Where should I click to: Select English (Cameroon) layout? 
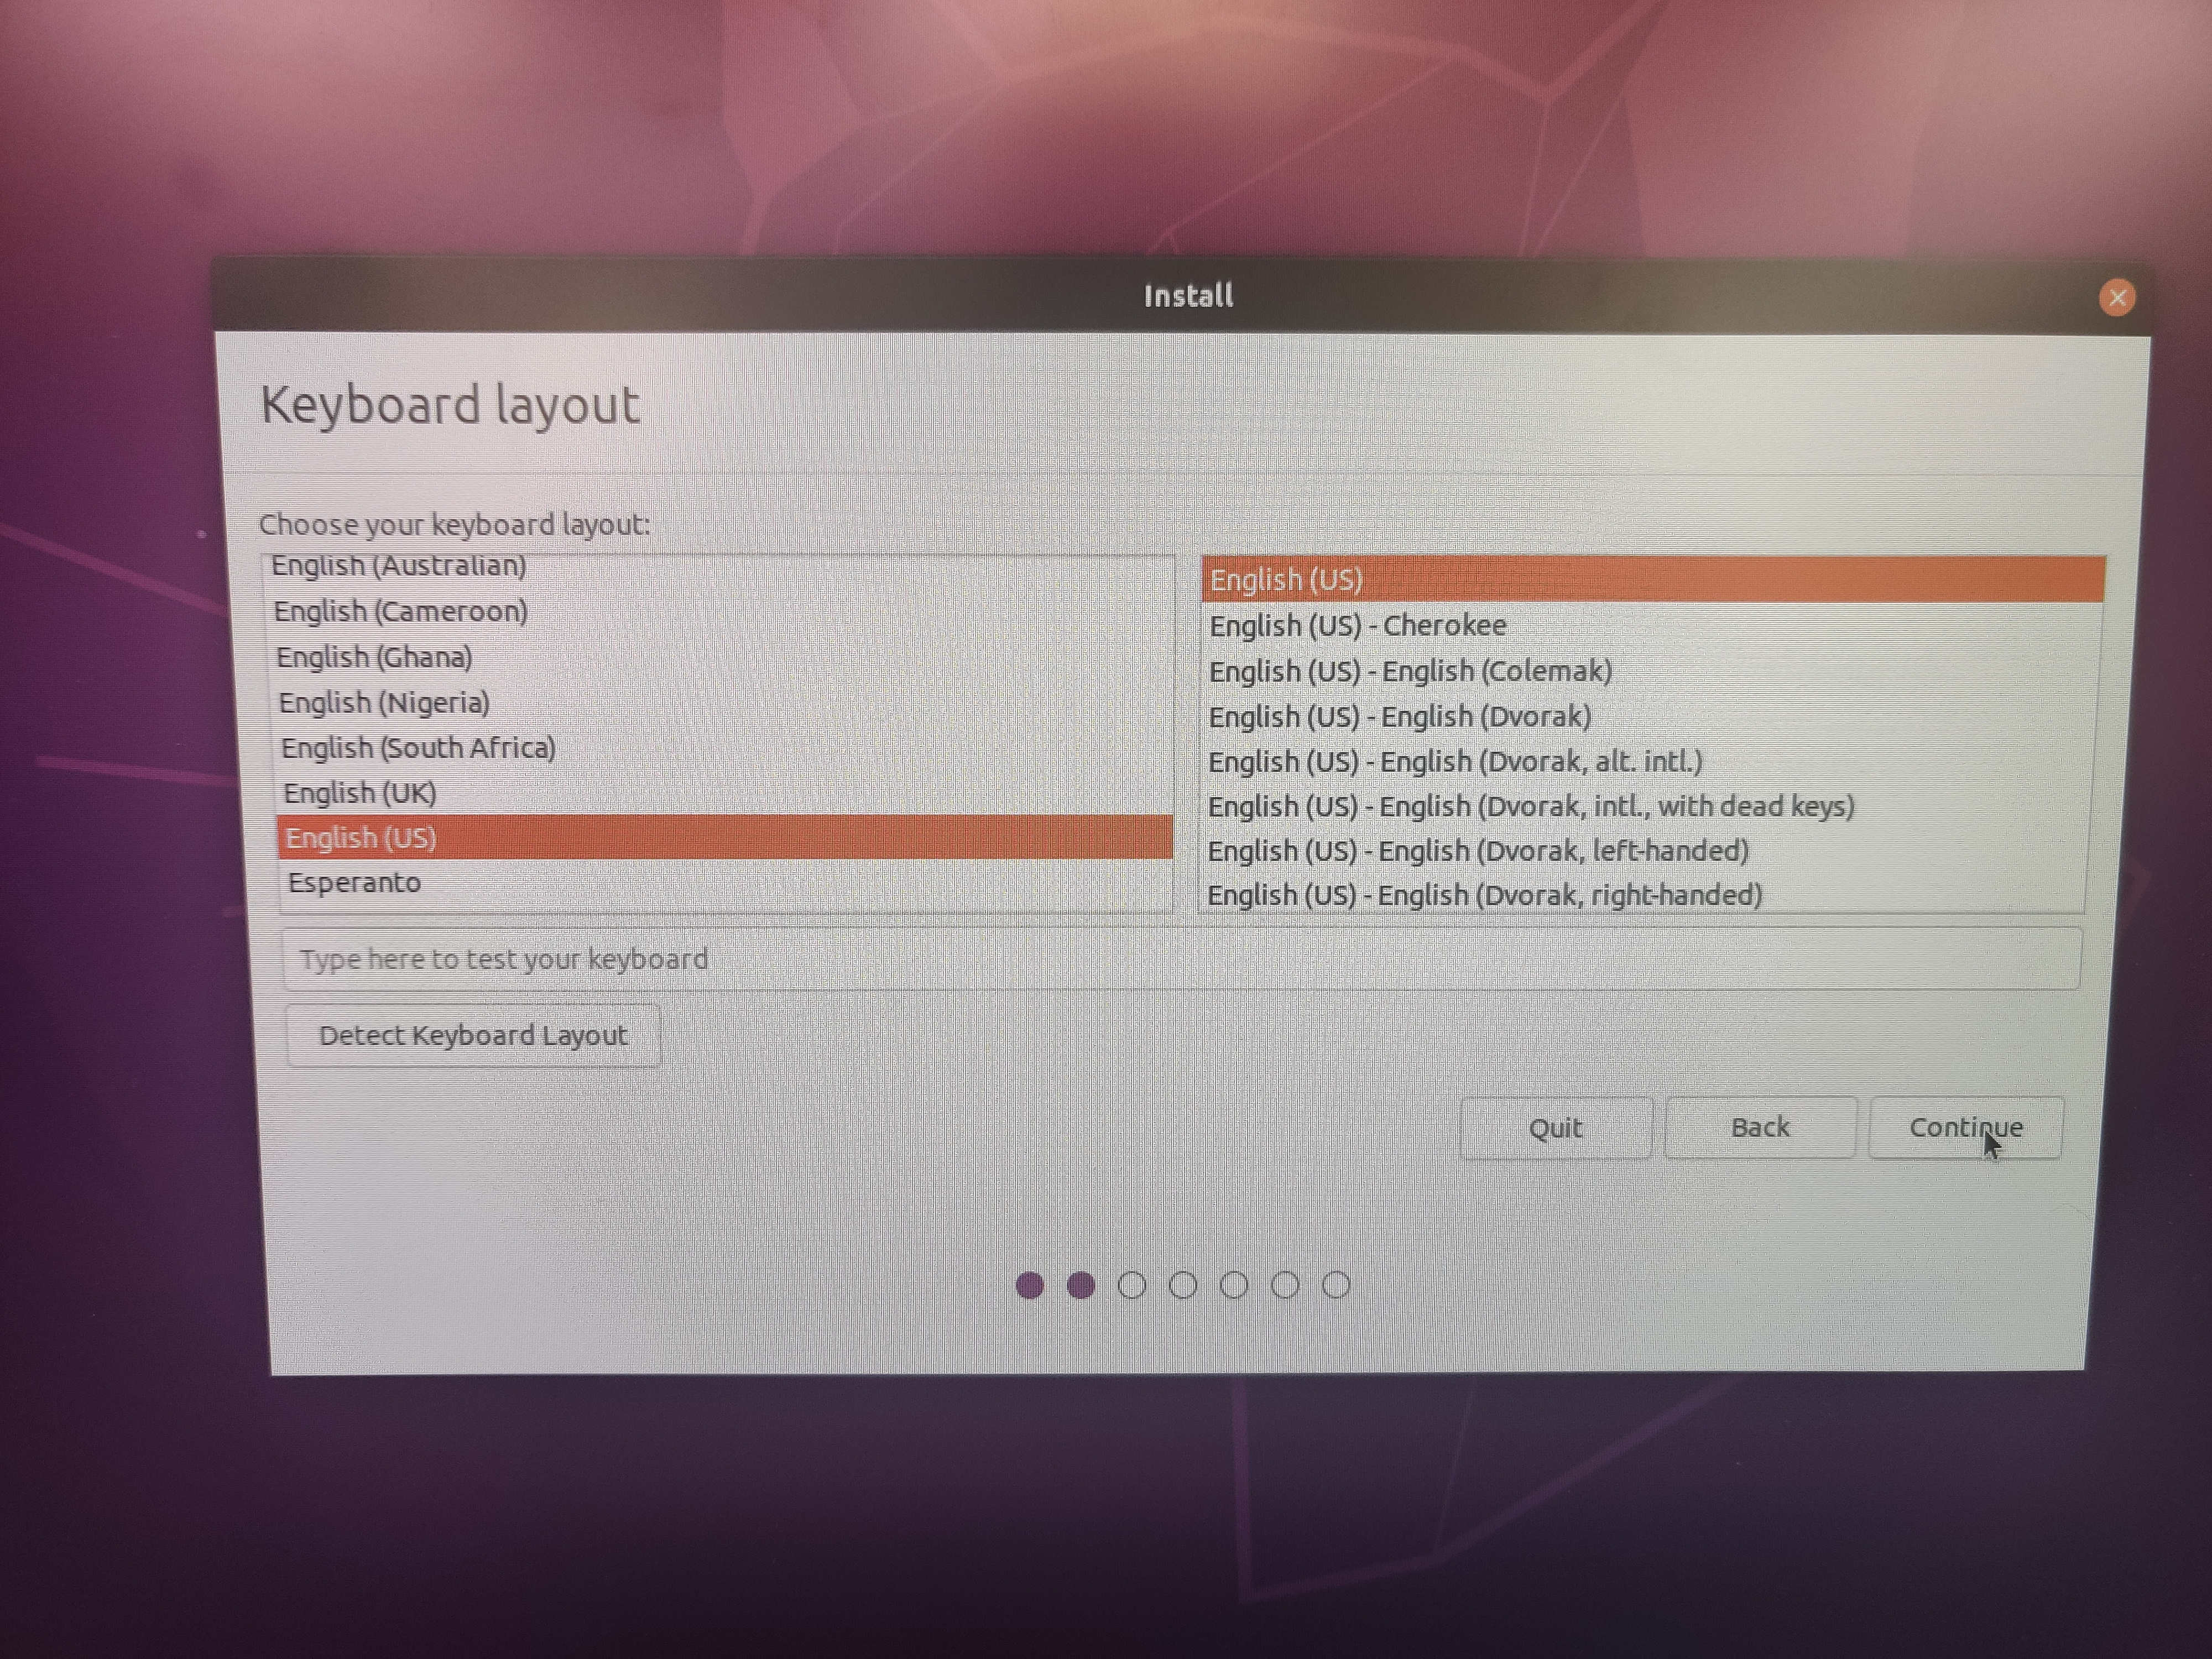click(x=721, y=611)
